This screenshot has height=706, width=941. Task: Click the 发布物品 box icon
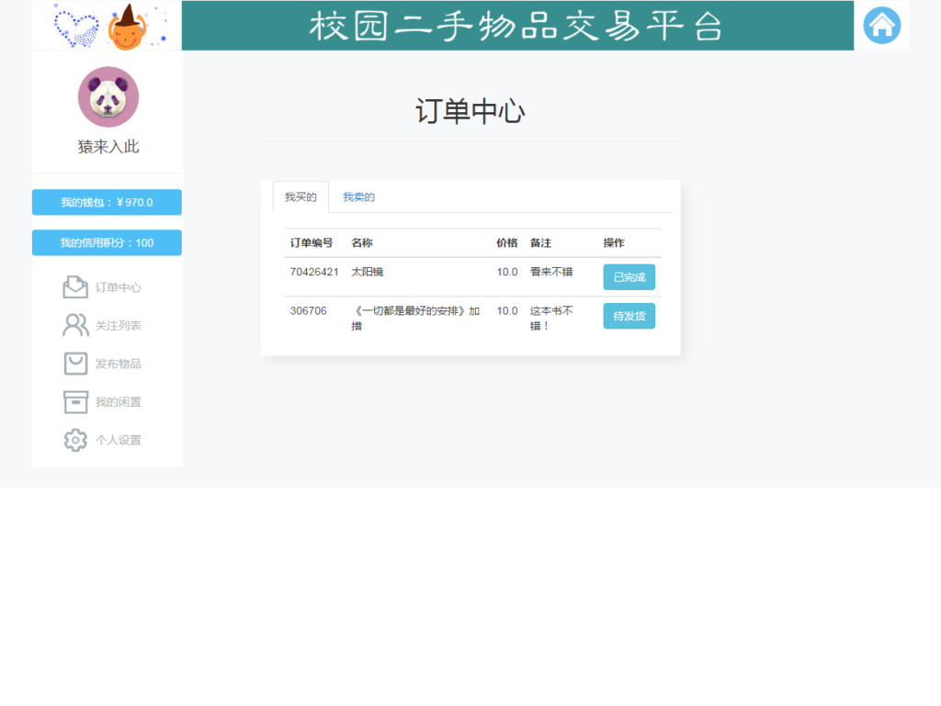pyautogui.click(x=75, y=364)
